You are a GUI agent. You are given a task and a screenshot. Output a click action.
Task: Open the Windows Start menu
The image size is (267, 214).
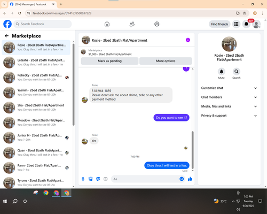point(5,201)
